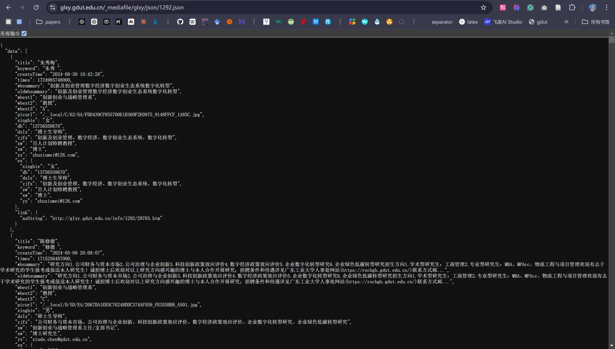Open the GitHub bookmark icon
The width and height of the screenshot is (615, 349).
click(x=180, y=22)
